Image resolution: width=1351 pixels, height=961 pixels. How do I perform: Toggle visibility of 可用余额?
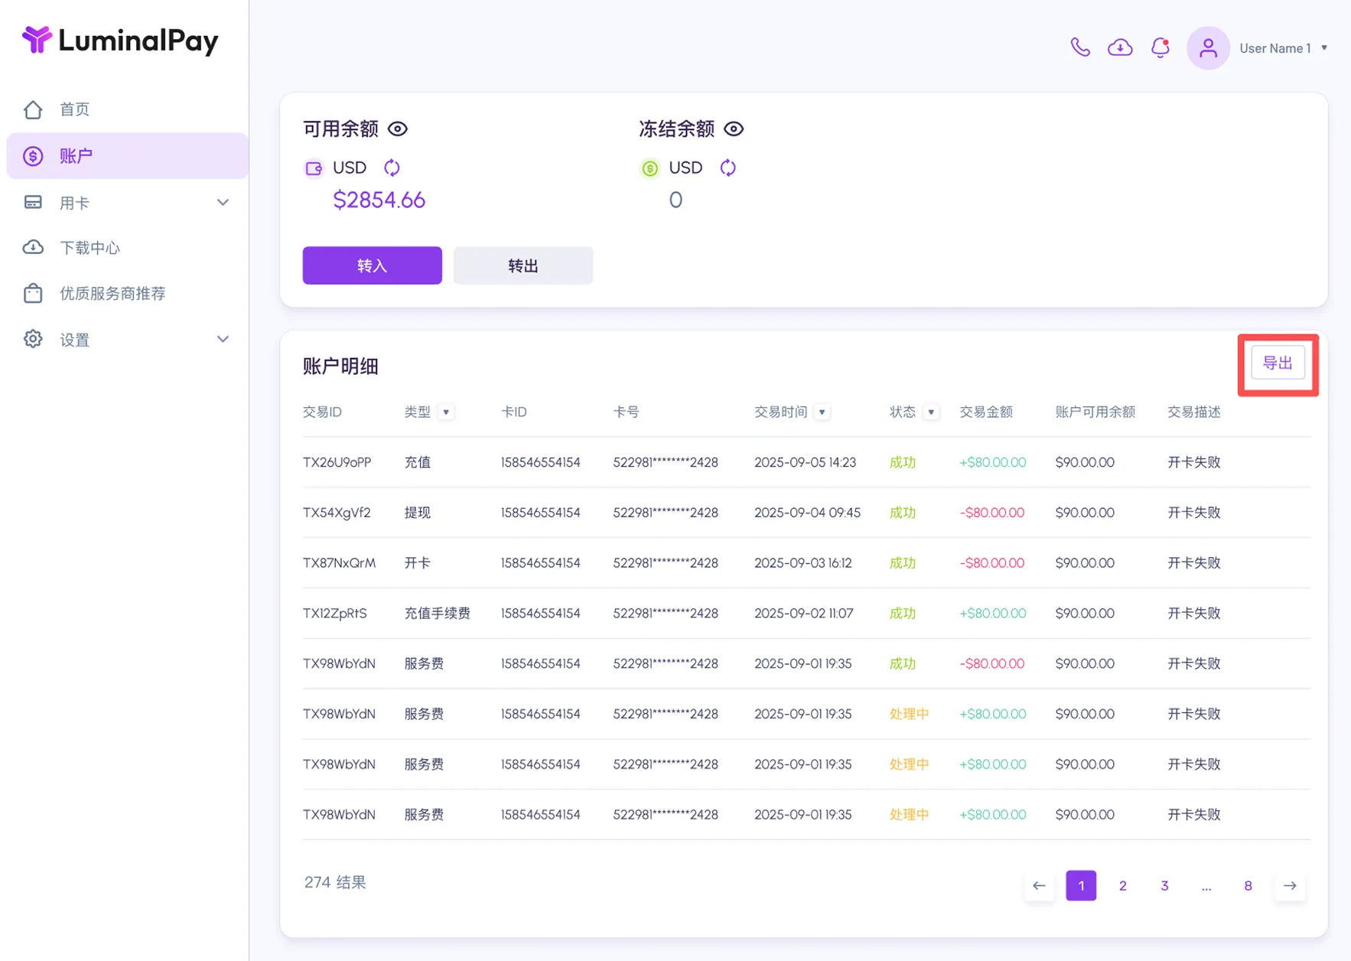(398, 129)
